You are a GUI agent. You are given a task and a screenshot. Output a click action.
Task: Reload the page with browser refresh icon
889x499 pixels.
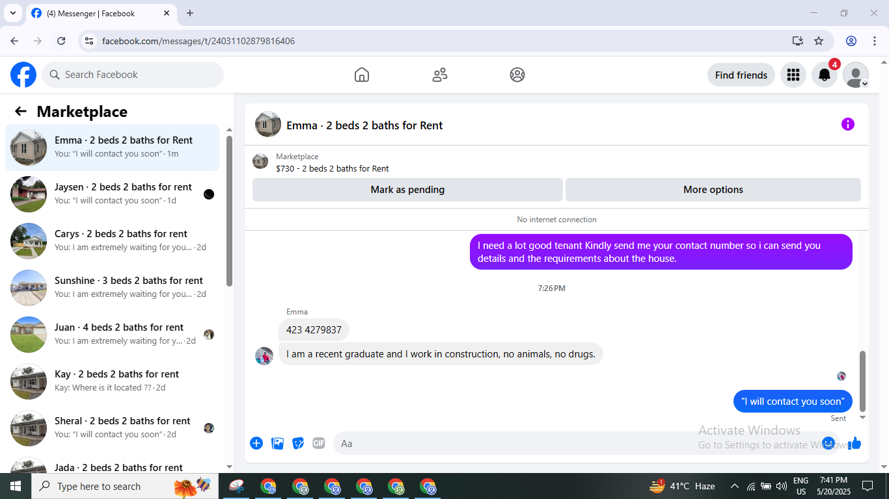click(61, 41)
